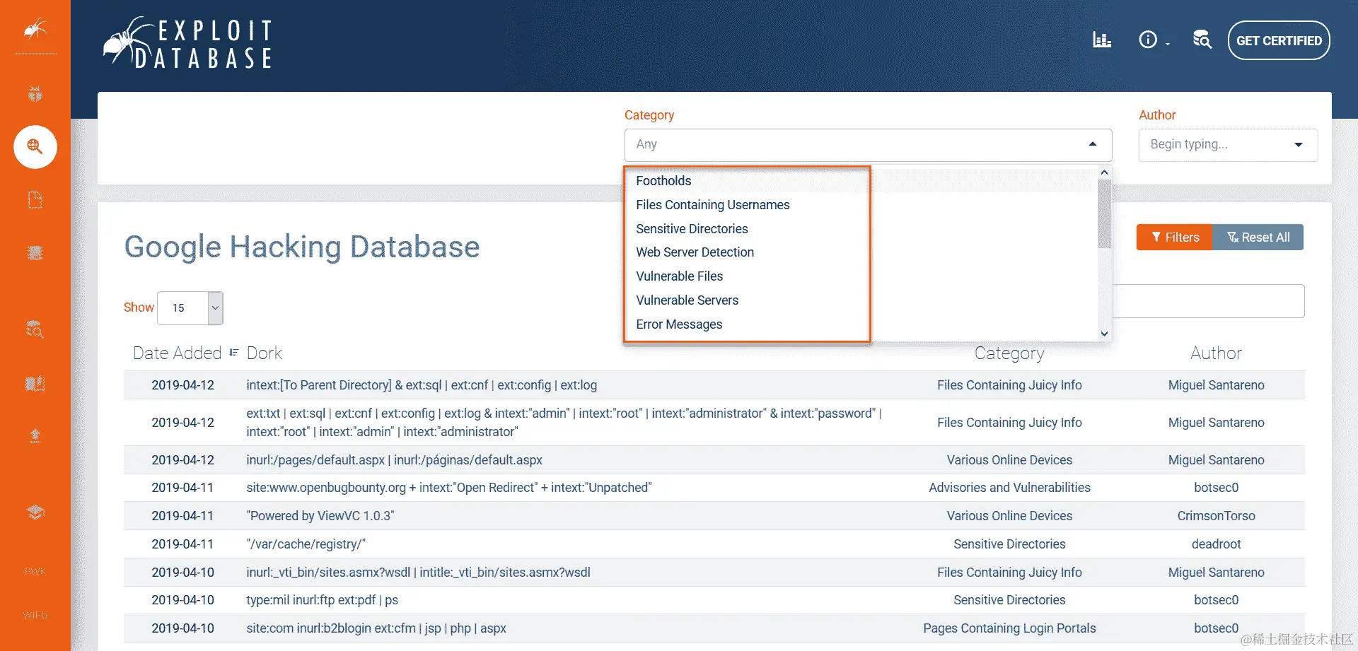Select Footholds from category list
Screen dimensions: 1358x651
663,181
